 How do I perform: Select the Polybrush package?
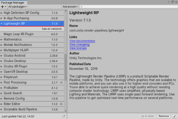(x=32, y=77)
